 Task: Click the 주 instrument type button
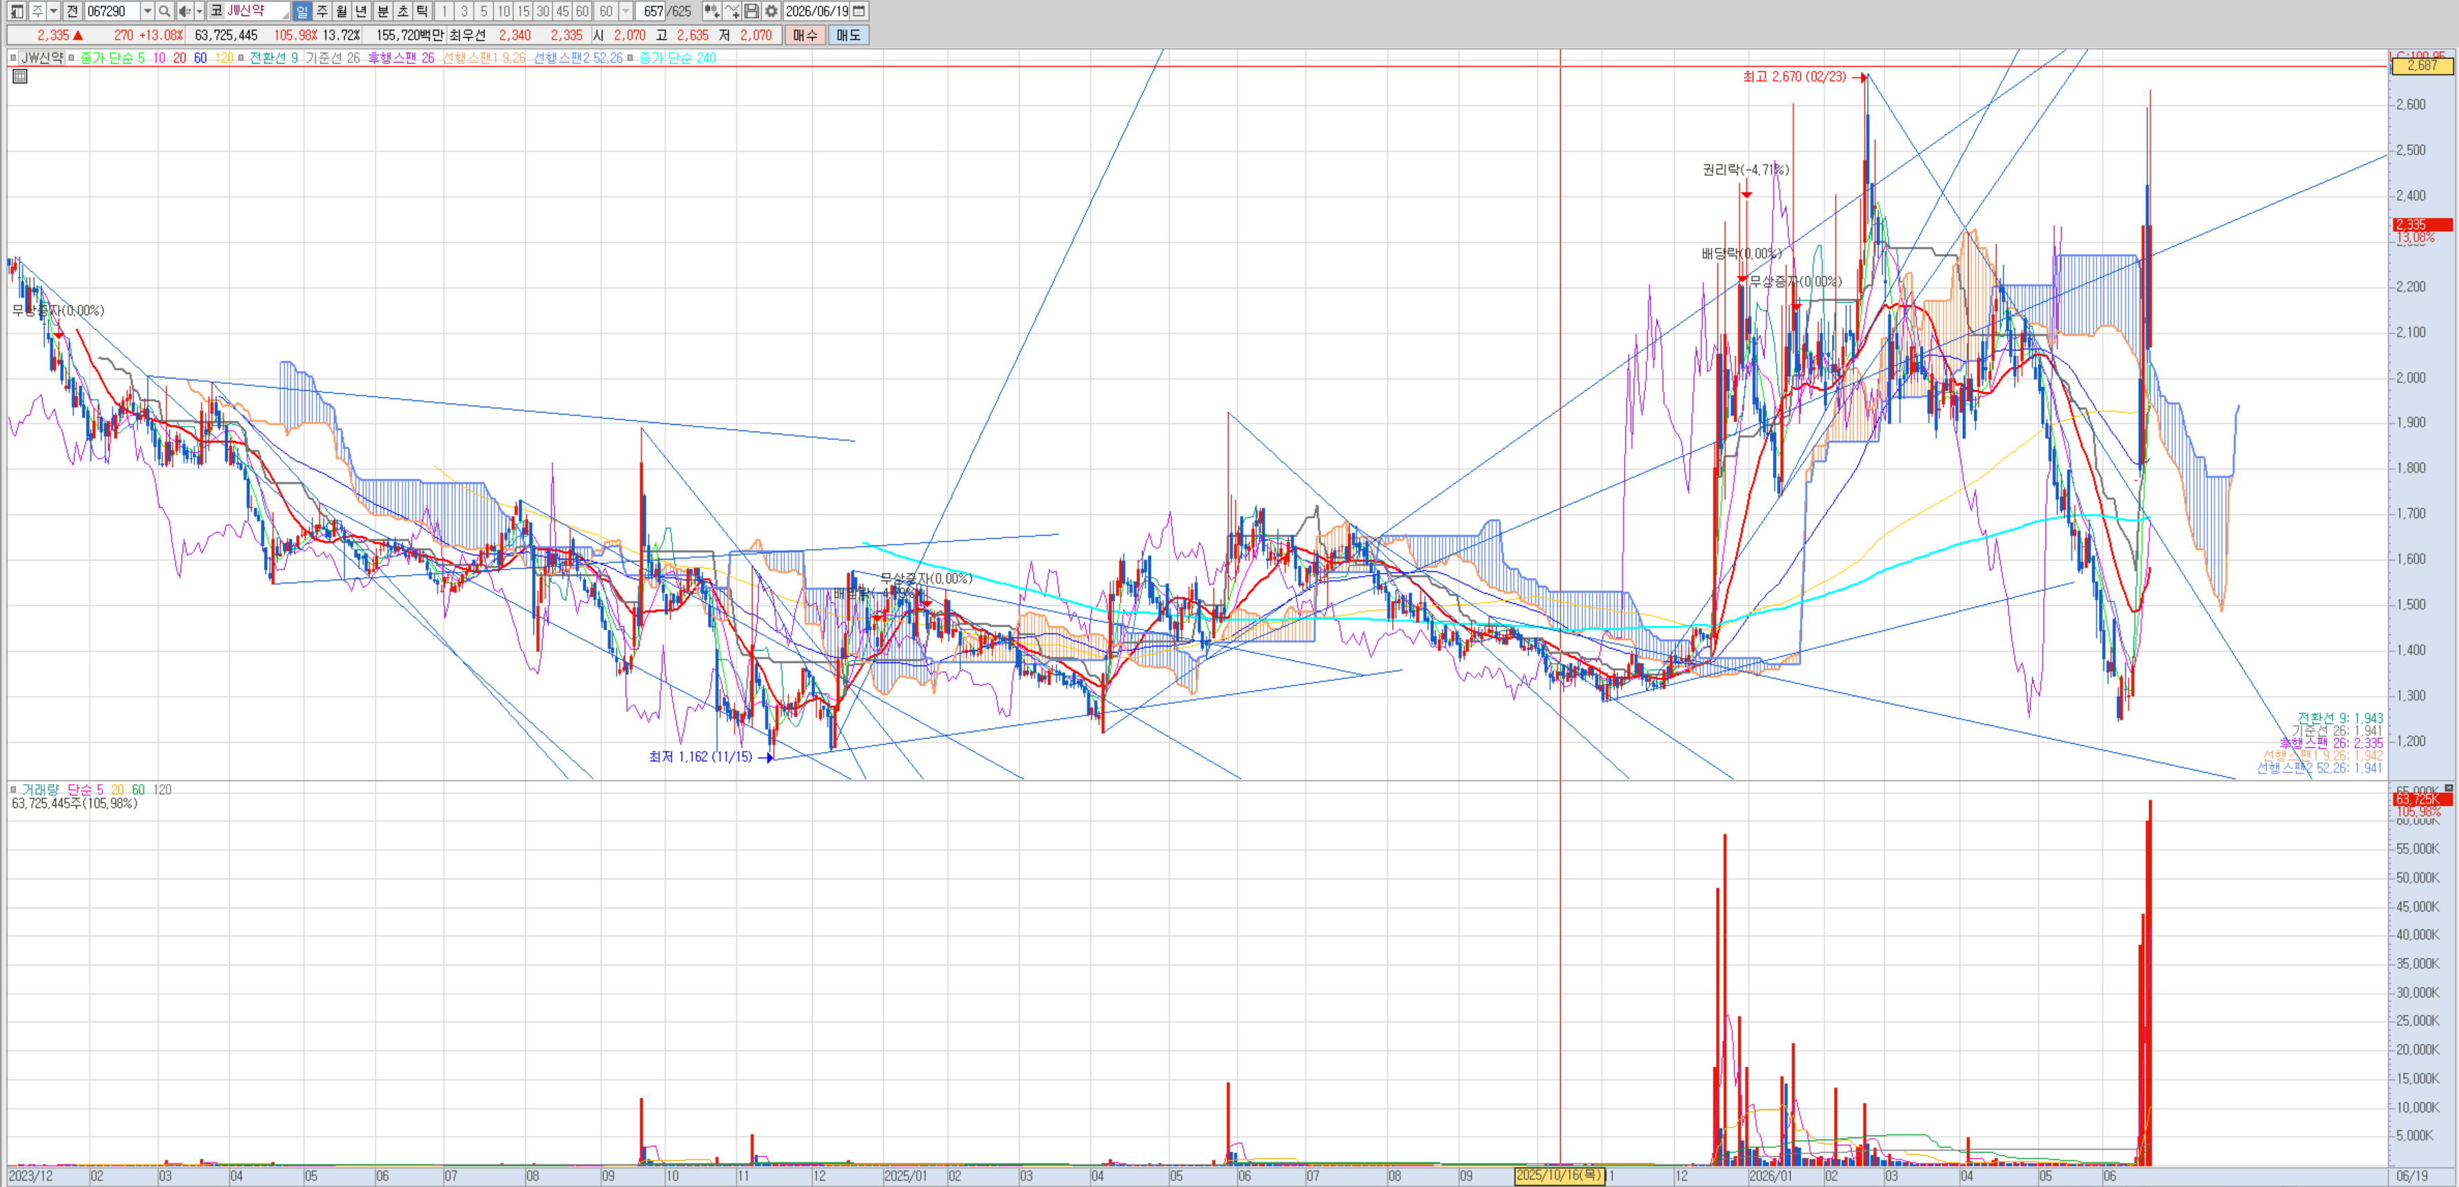[37, 12]
